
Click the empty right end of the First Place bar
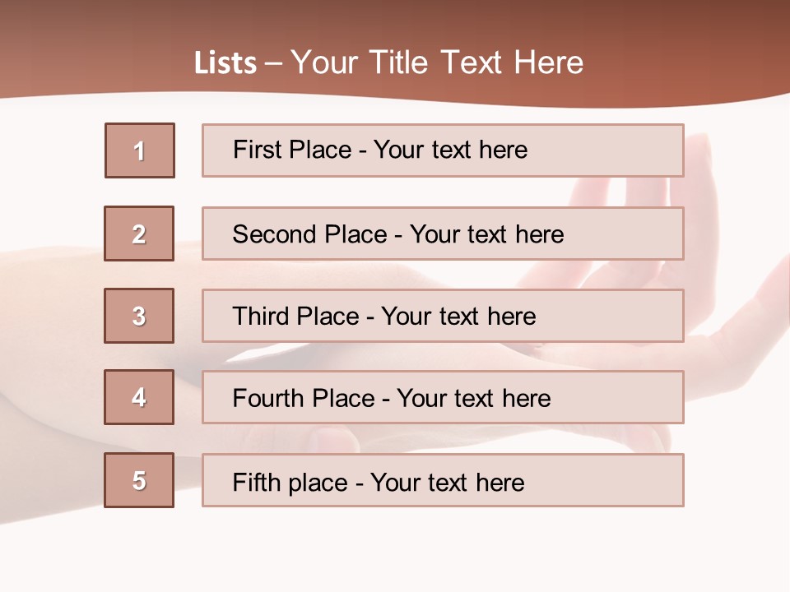click(625, 150)
